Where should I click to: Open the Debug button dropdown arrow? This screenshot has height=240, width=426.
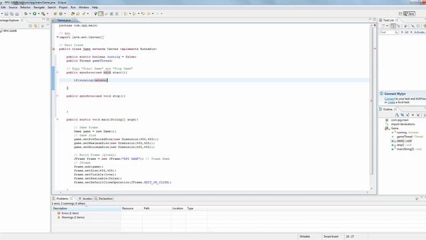[30, 13]
